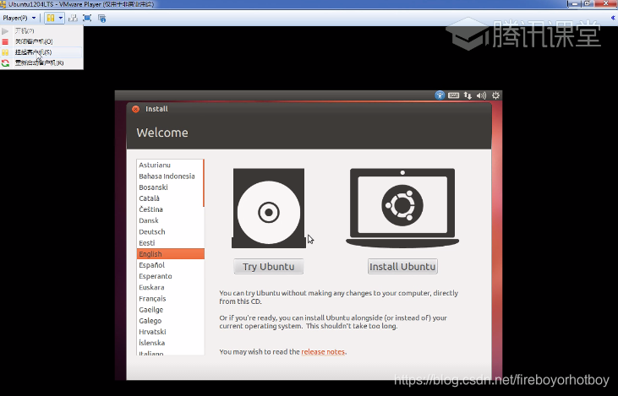Image resolution: width=618 pixels, height=396 pixels.
Task: Choose 关闭客户机(O) shut down guest entry
Action: coord(41,41)
